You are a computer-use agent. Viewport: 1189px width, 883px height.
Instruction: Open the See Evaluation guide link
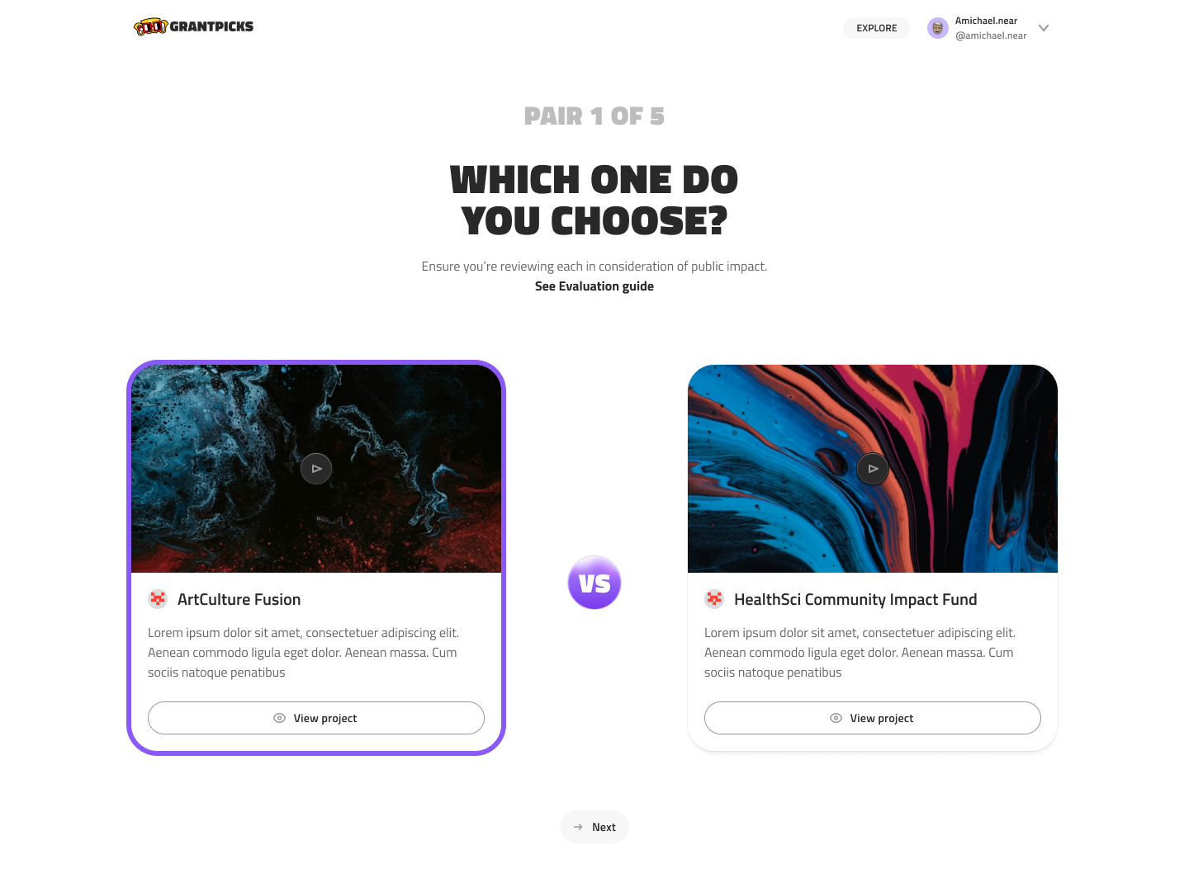594,286
